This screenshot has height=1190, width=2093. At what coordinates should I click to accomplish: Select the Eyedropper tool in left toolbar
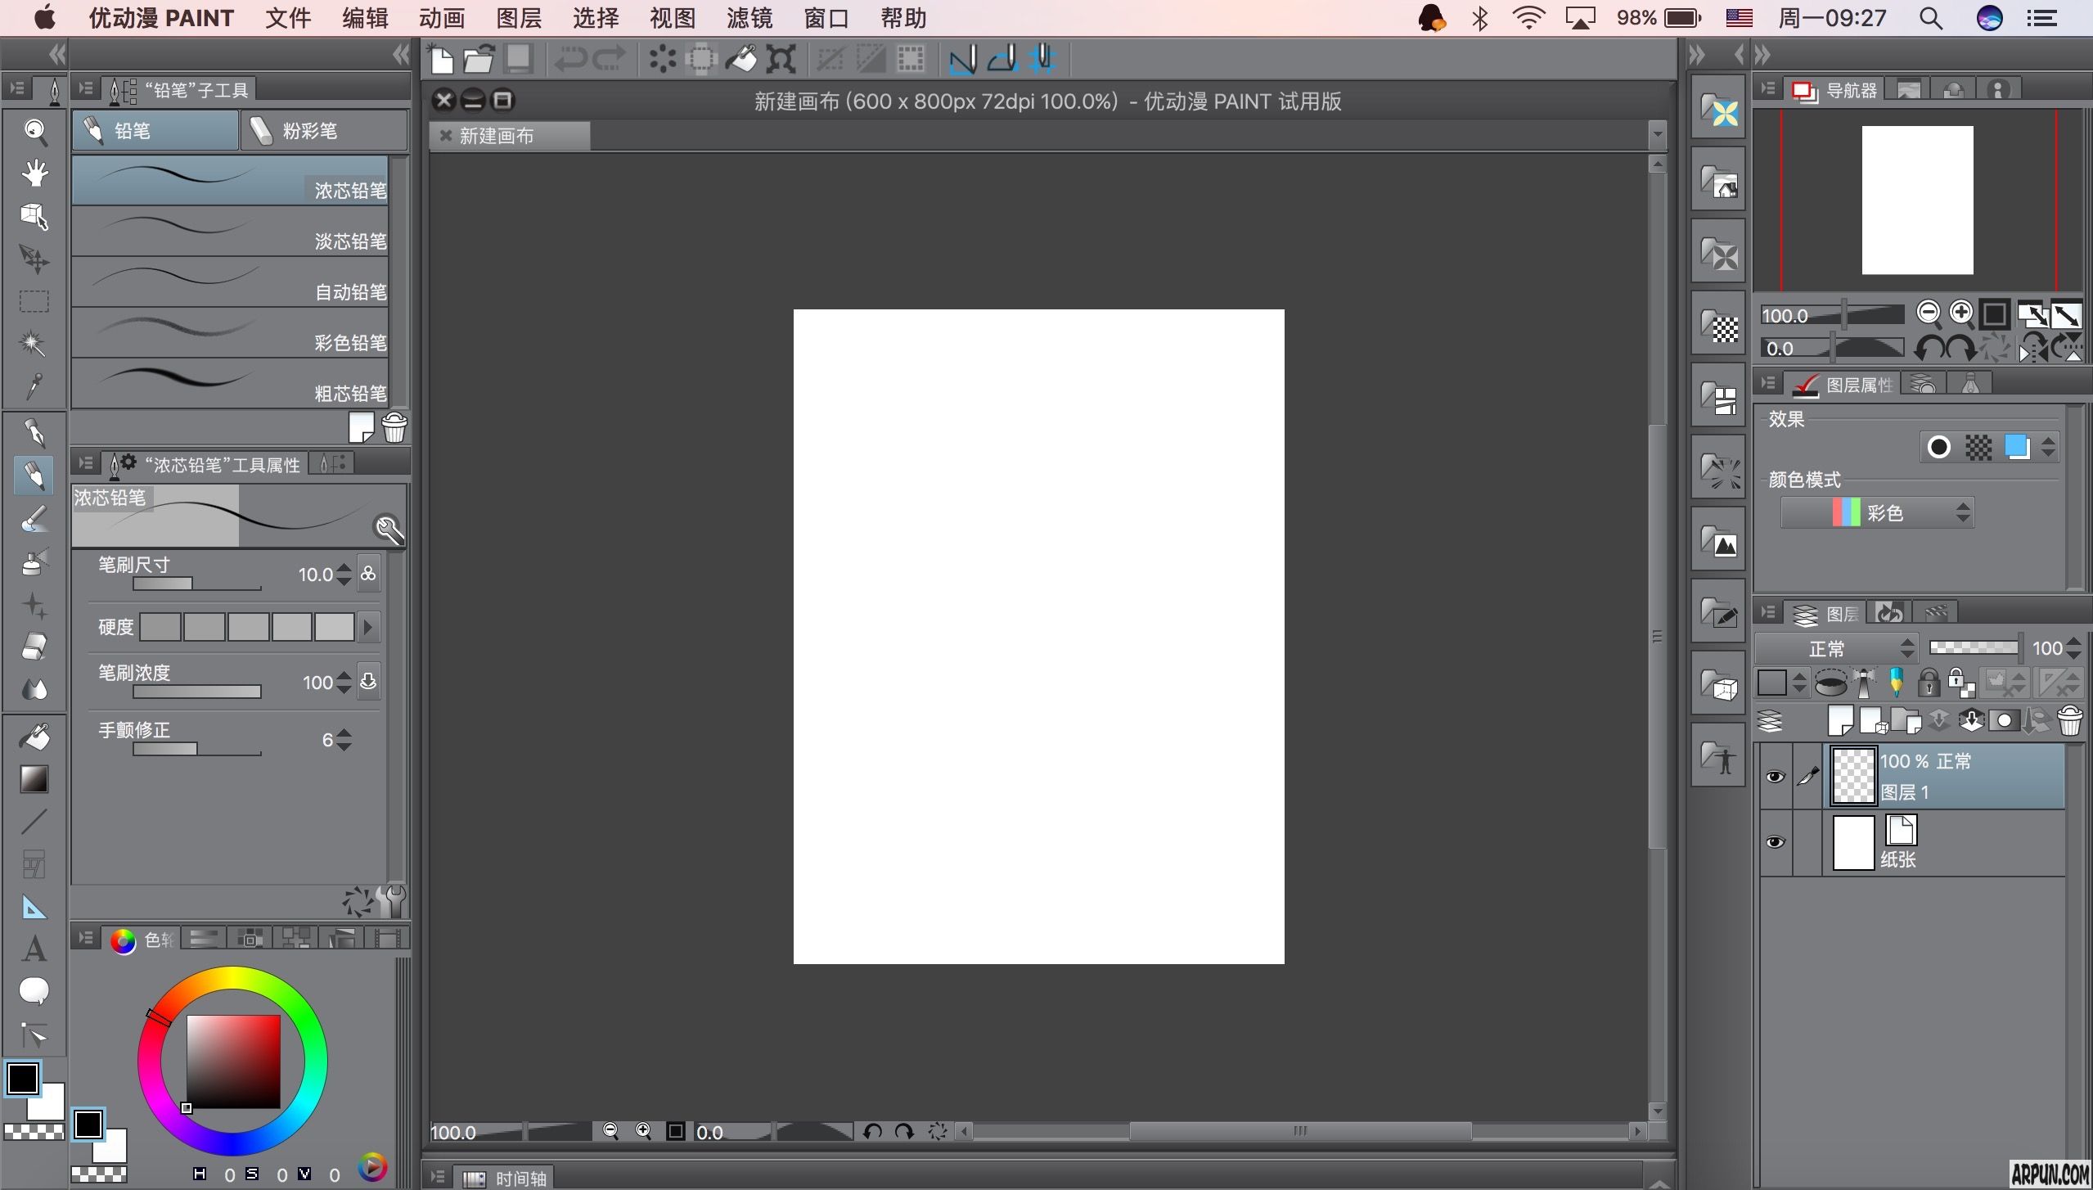pyautogui.click(x=34, y=385)
